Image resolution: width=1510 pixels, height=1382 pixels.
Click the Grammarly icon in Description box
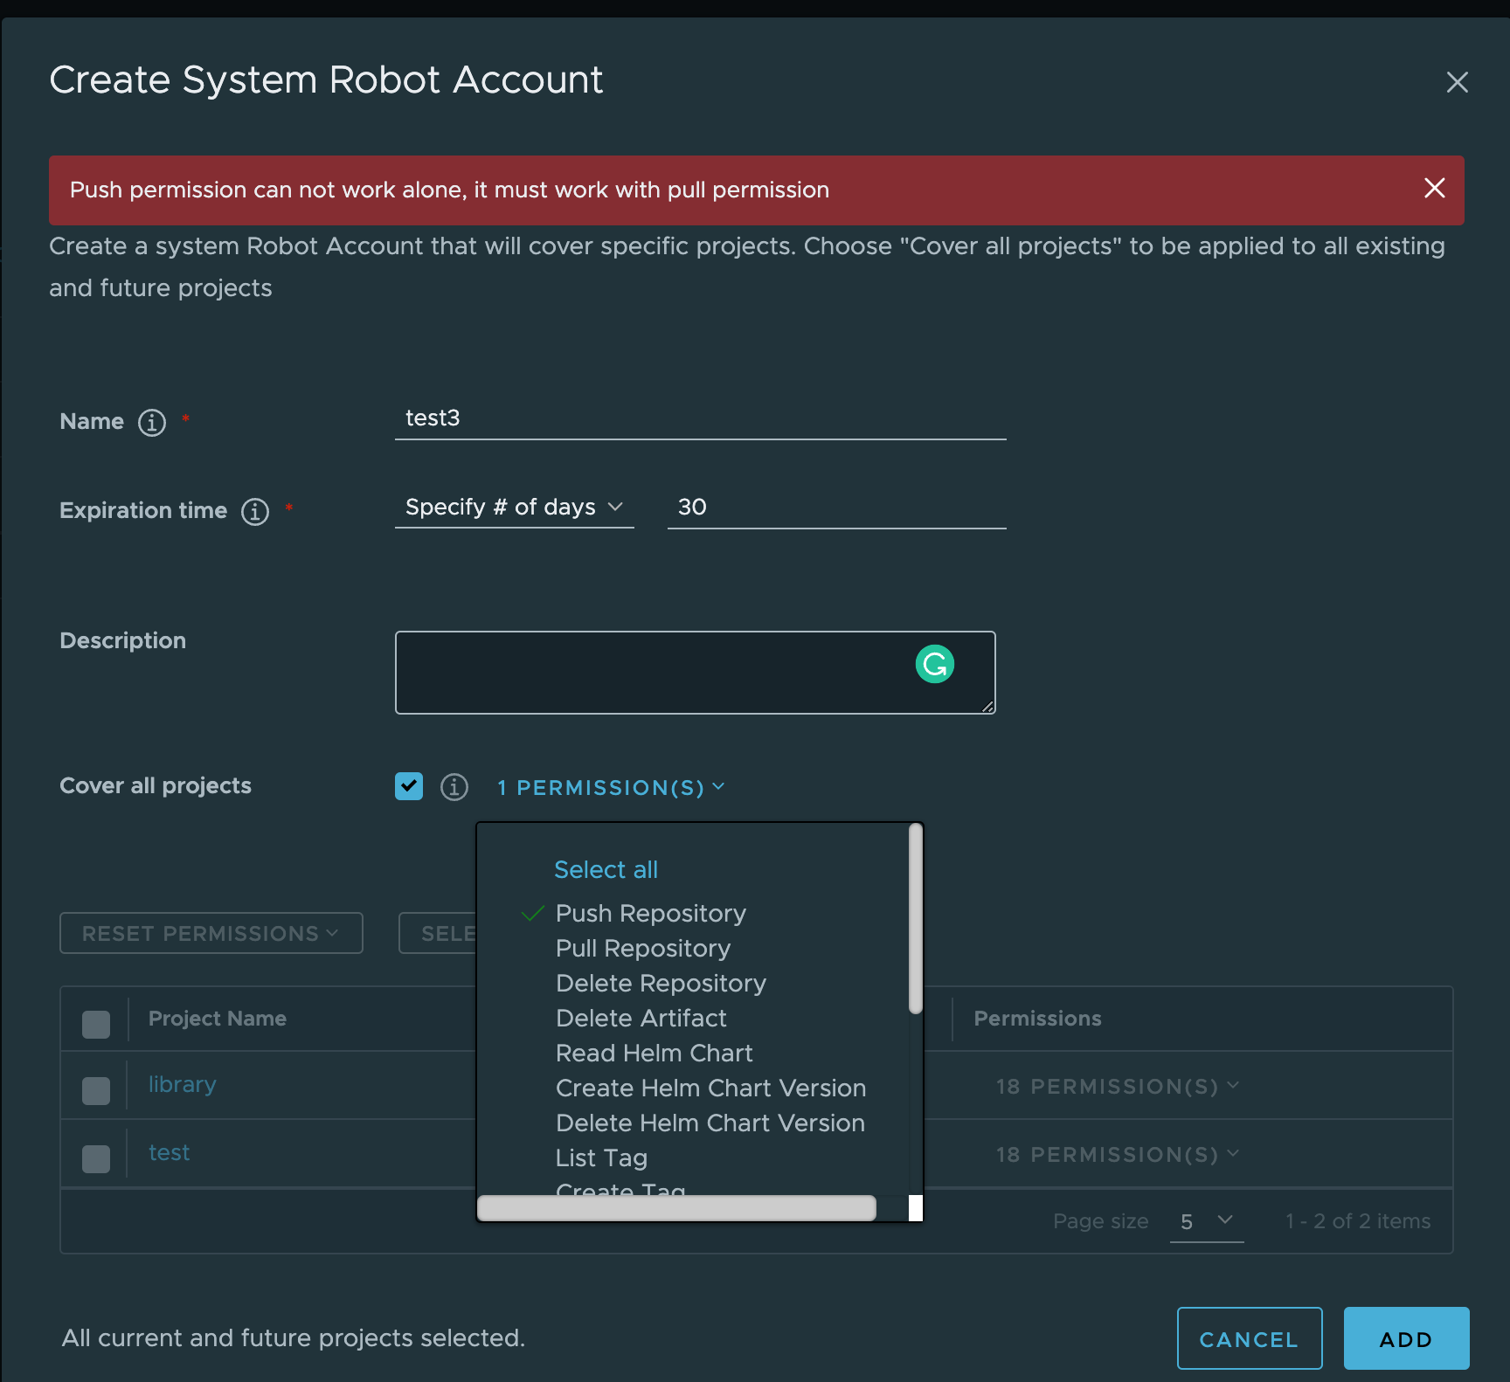coord(934,664)
